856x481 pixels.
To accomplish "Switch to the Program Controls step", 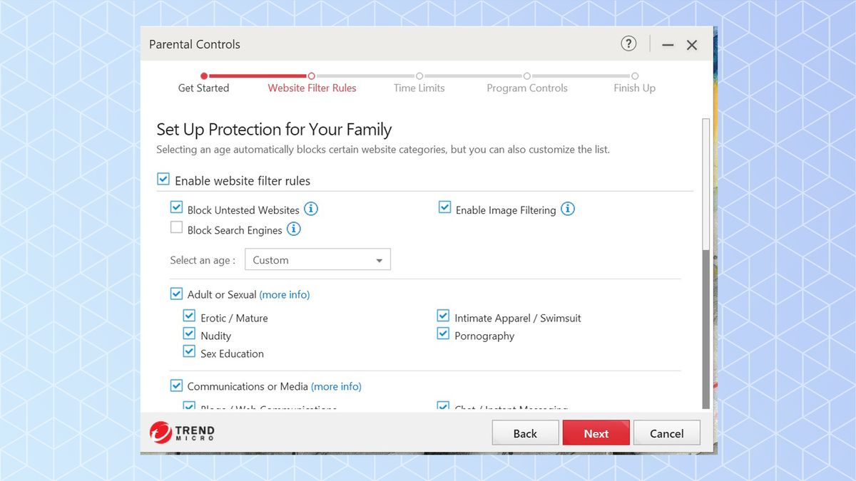I will pos(527,88).
